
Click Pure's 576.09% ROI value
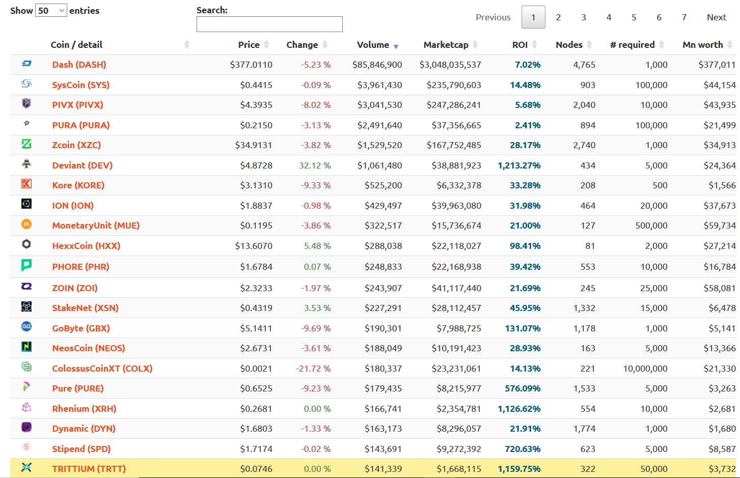523,388
